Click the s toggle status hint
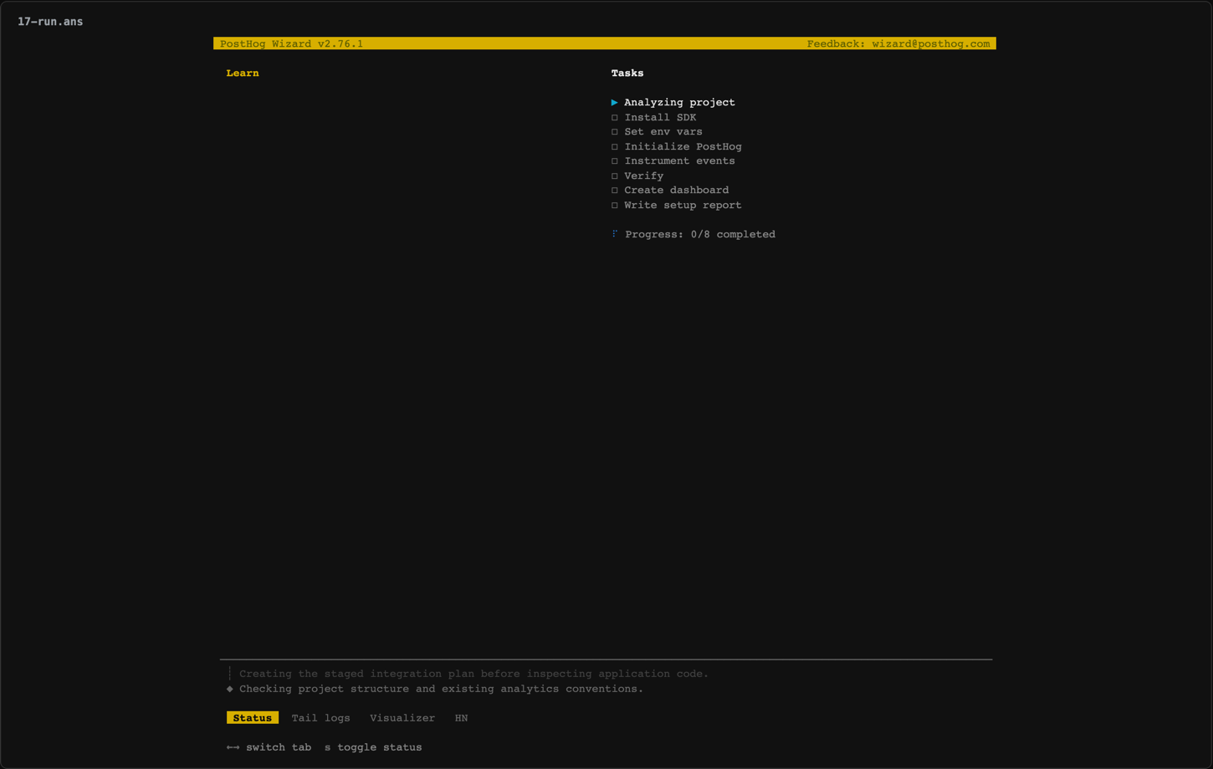Image resolution: width=1213 pixels, height=769 pixels. [373, 747]
